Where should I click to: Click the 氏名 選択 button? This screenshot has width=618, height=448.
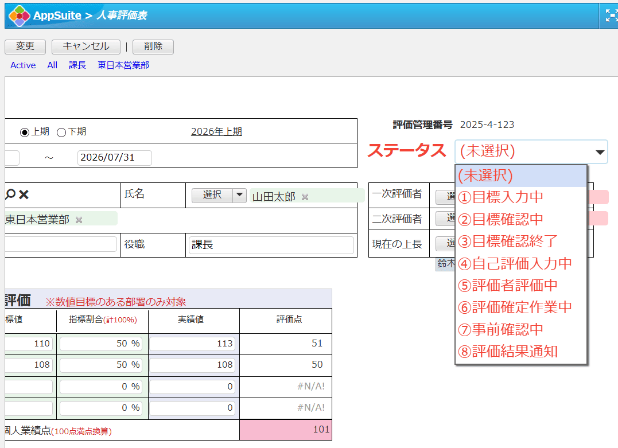click(x=212, y=195)
